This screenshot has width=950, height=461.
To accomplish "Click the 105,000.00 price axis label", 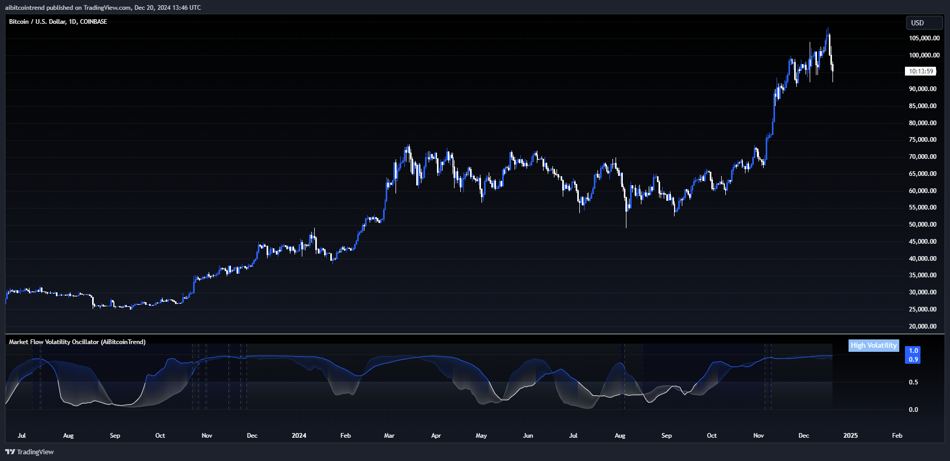I will click(x=924, y=38).
